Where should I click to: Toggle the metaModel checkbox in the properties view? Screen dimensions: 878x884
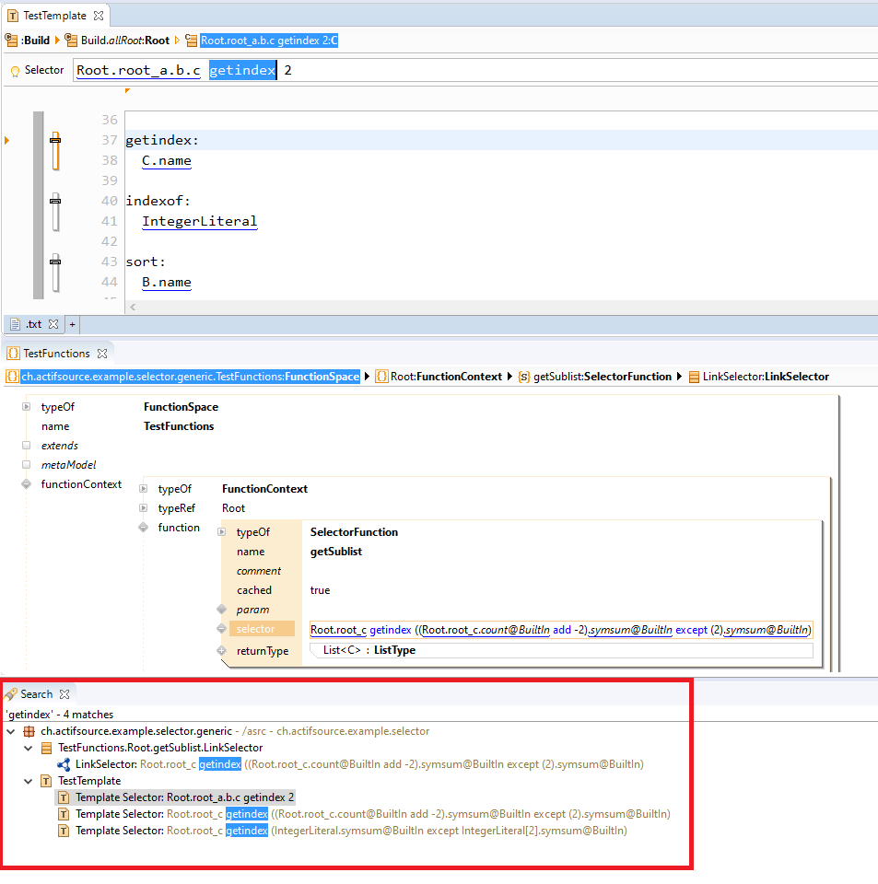(27, 464)
